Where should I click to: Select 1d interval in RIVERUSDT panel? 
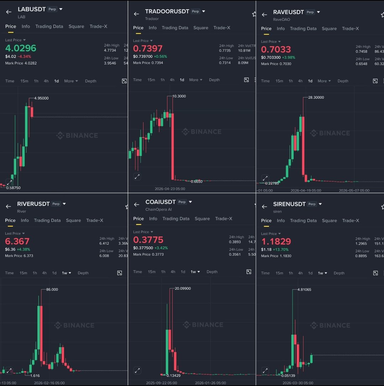54,273
